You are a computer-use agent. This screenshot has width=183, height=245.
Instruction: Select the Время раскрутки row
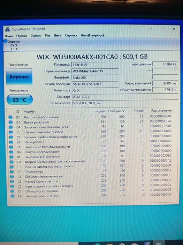(91, 122)
